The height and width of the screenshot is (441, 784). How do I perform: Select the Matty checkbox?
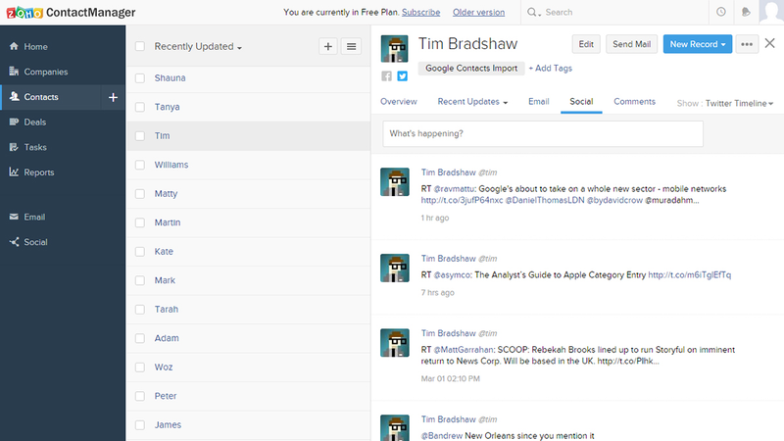pos(140,194)
